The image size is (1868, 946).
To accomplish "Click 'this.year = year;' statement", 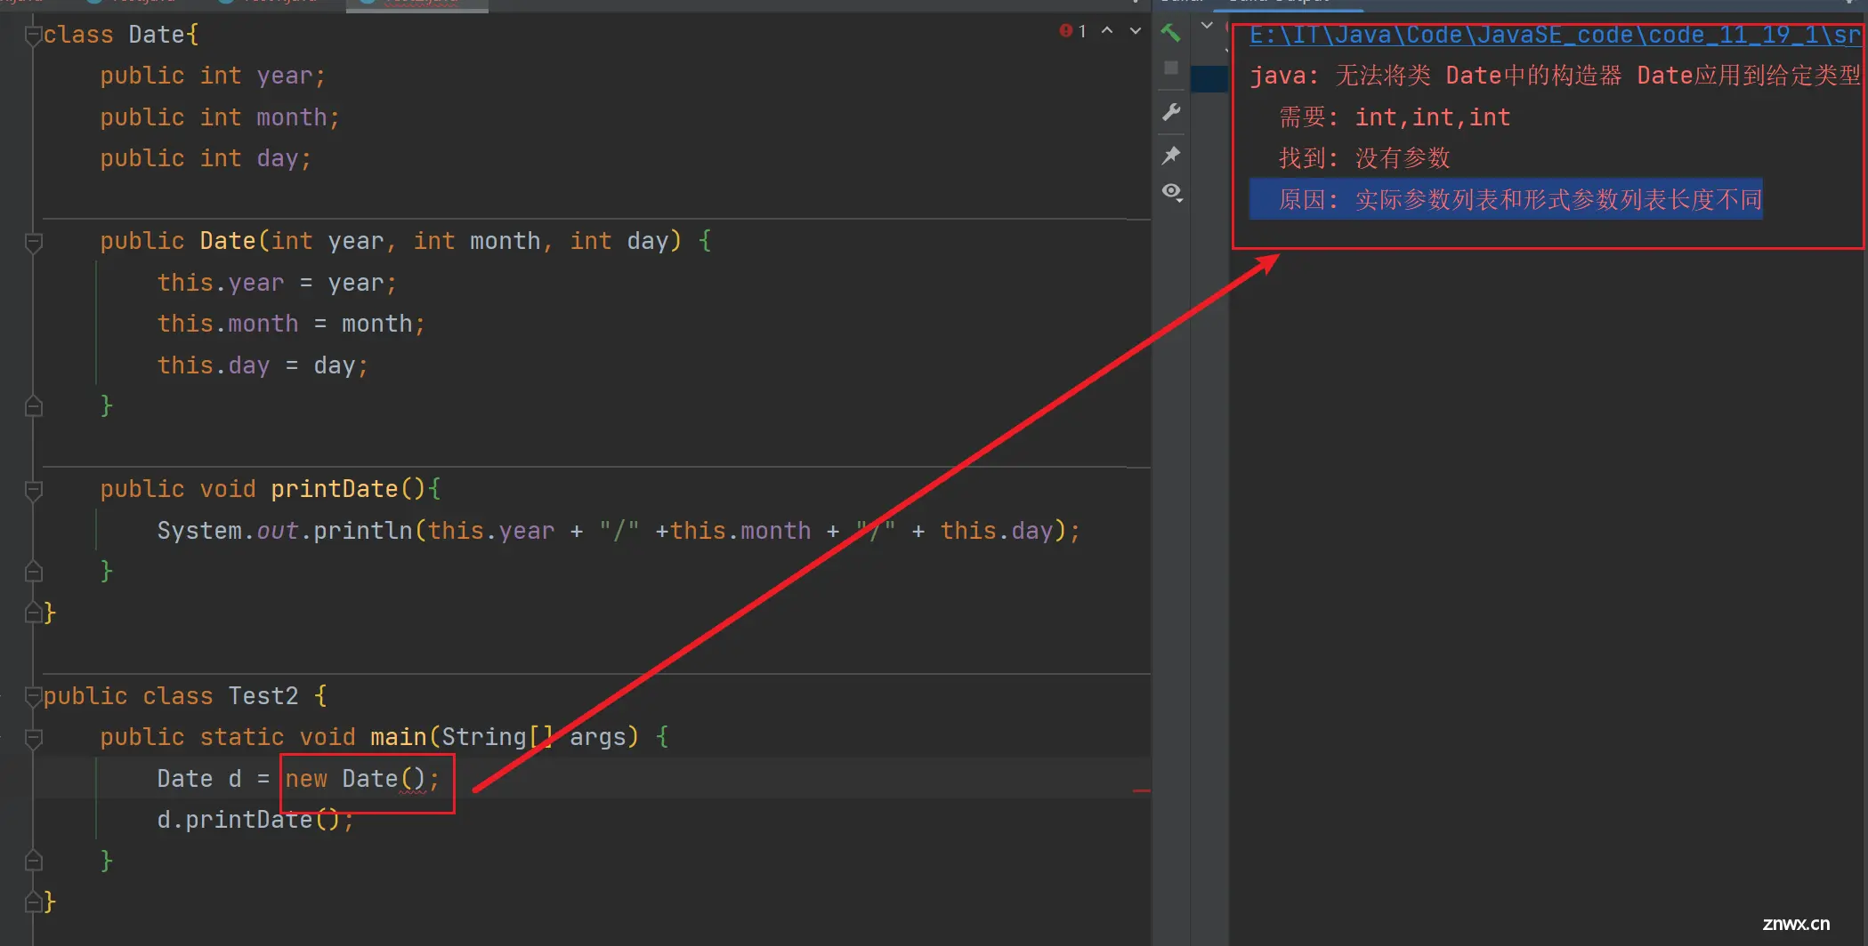I will point(277,283).
